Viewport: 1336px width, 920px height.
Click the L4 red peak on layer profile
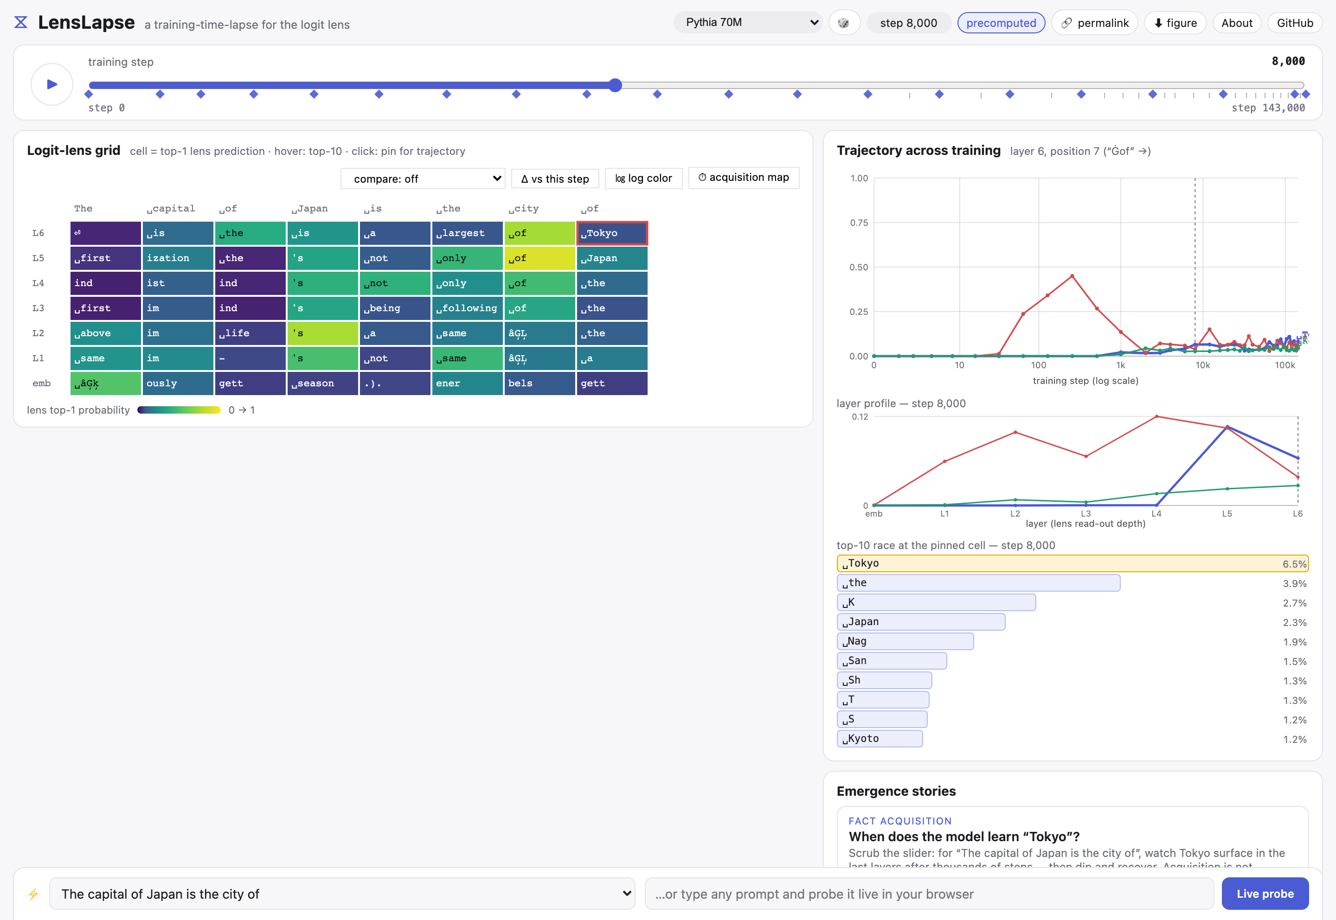click(x=1156, y=416)
